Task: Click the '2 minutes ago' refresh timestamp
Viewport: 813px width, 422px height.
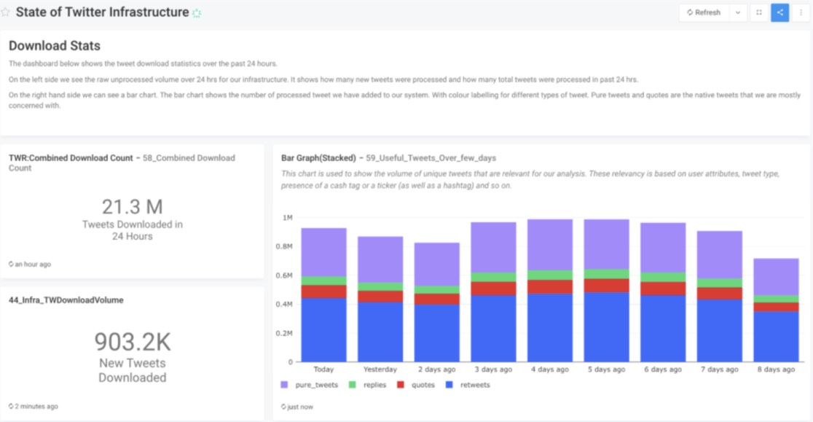Action: pos(34,407)
